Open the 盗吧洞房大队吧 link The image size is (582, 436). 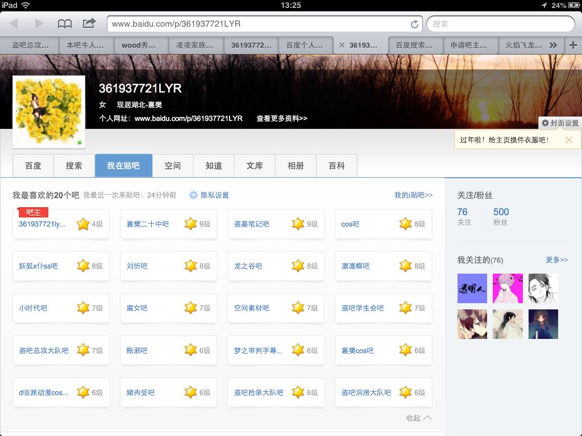366,393
